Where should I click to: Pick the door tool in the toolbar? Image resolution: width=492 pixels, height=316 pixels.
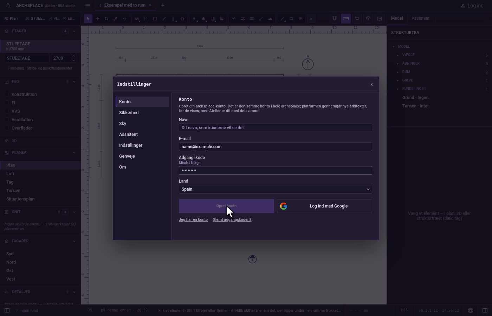tap(146, 19)
